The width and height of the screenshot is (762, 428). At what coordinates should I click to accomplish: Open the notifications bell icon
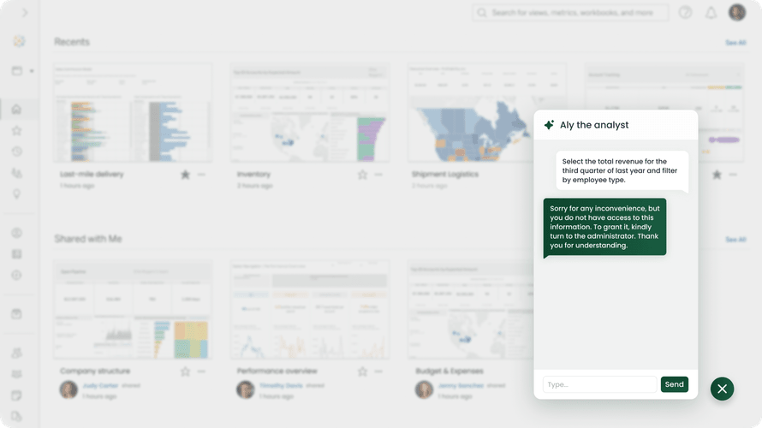click(711, 13)
